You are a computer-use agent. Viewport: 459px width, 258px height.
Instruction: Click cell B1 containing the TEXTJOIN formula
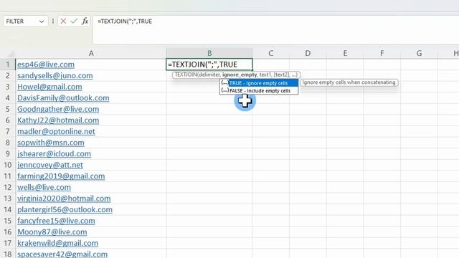coord(209,64)
